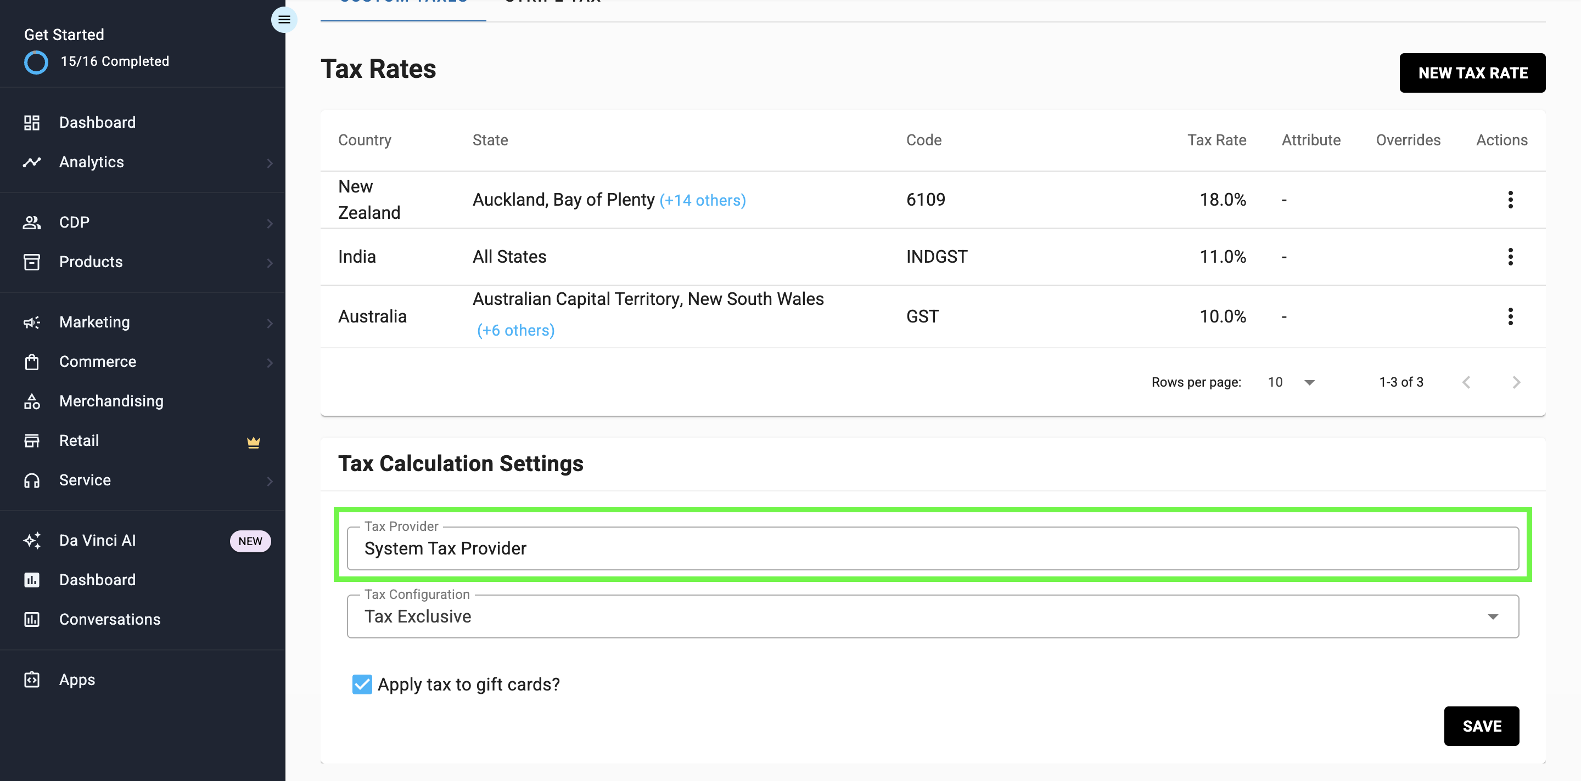Expand the Analytics submenu chevron
This screenshot has width=1581, height=781.
[270, 163]
